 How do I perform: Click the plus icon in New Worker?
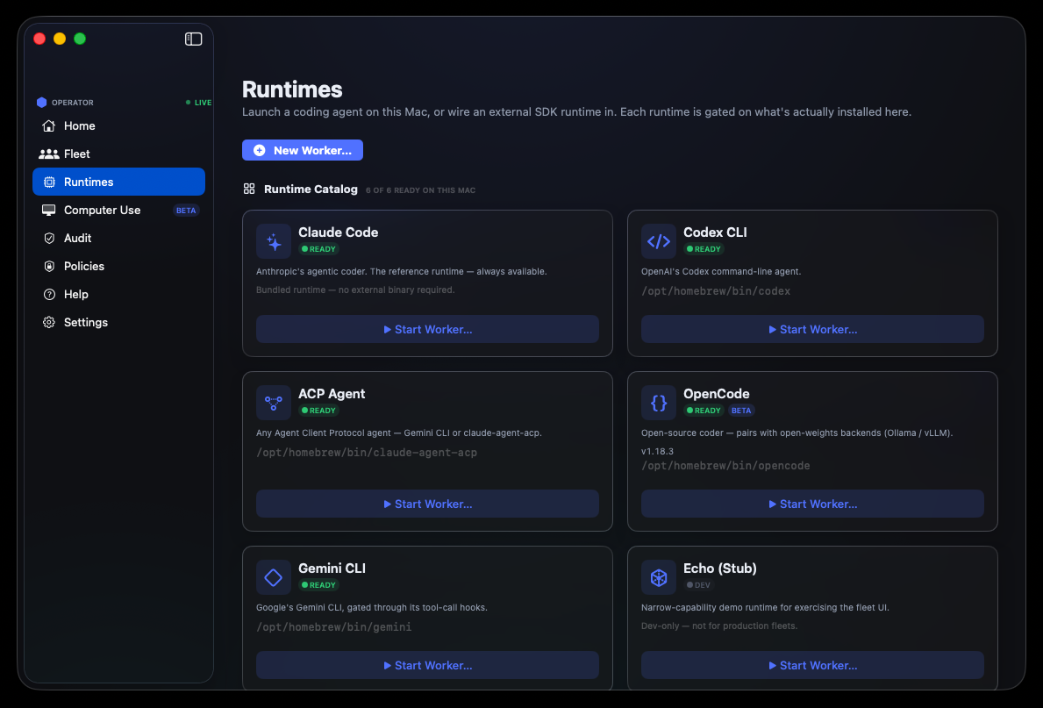[260, 150]
